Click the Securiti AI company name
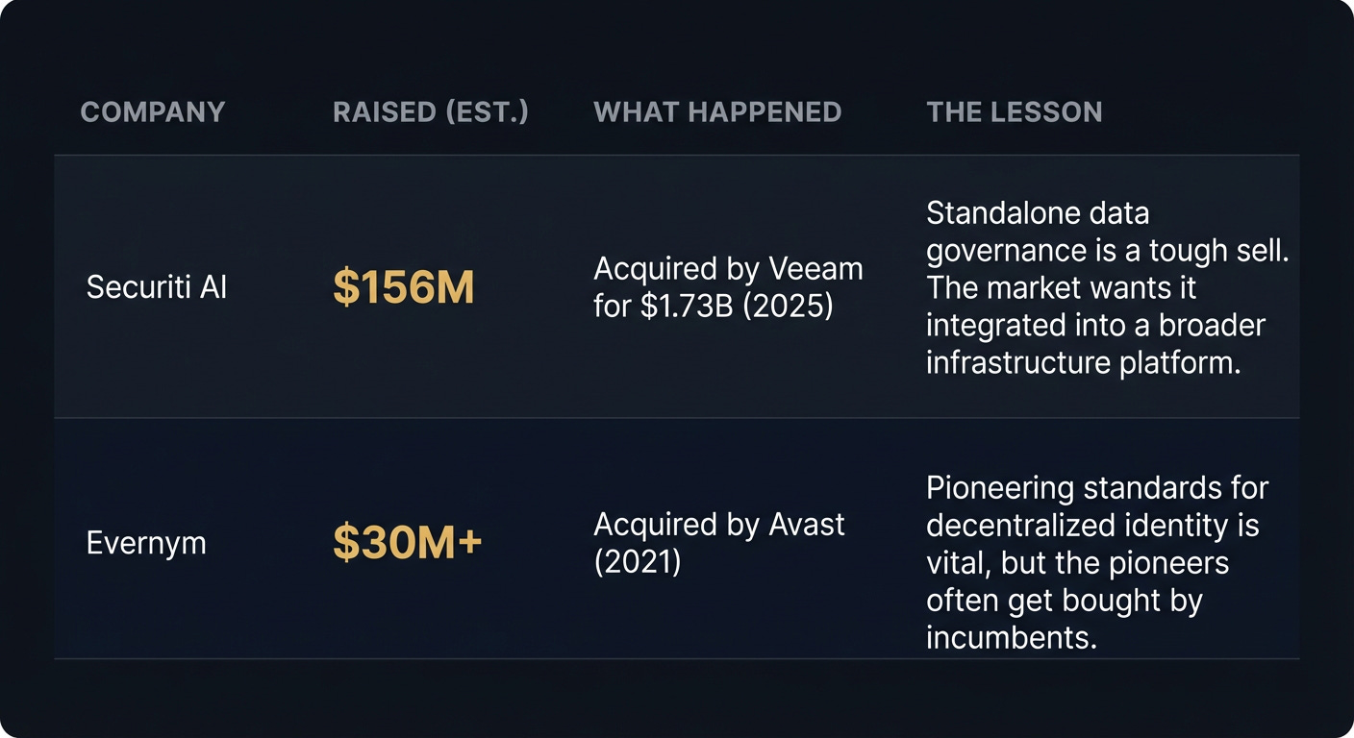The width and height of the screenshot is (1354, 738). (x=157, y=286)
